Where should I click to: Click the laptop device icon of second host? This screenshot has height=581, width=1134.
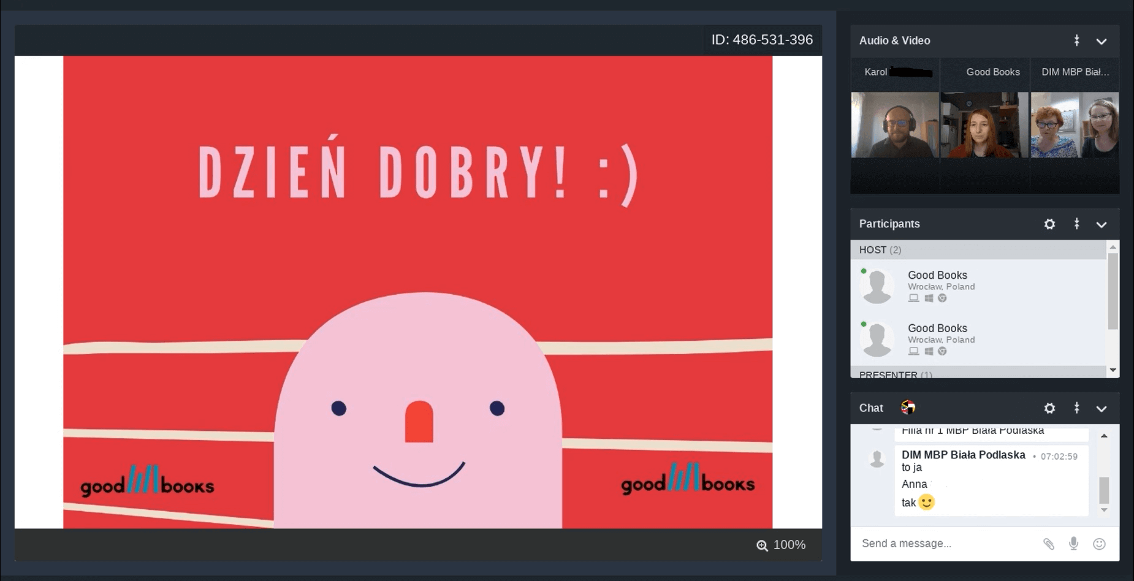(913, 351)
